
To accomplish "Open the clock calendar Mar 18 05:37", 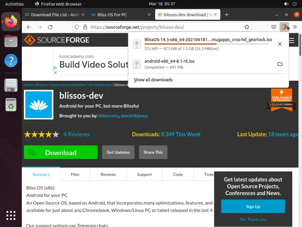I will point(162,4).
